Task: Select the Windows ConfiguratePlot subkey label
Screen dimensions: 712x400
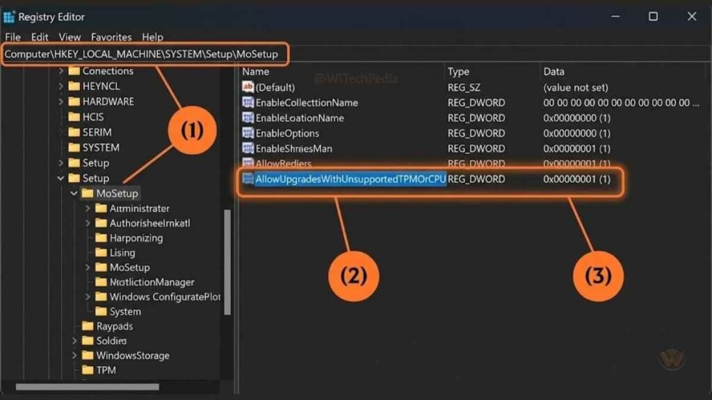Action: pyautogui.click(x=165, y=297)
